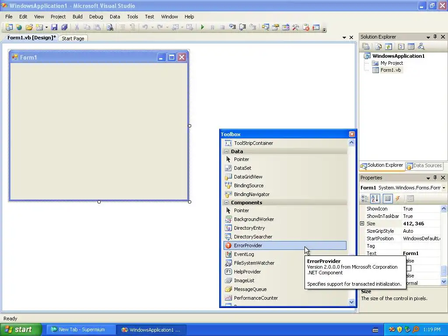Click the View Designer icon in Solution Explorer
Screen dimensions: 448x336
411,46
